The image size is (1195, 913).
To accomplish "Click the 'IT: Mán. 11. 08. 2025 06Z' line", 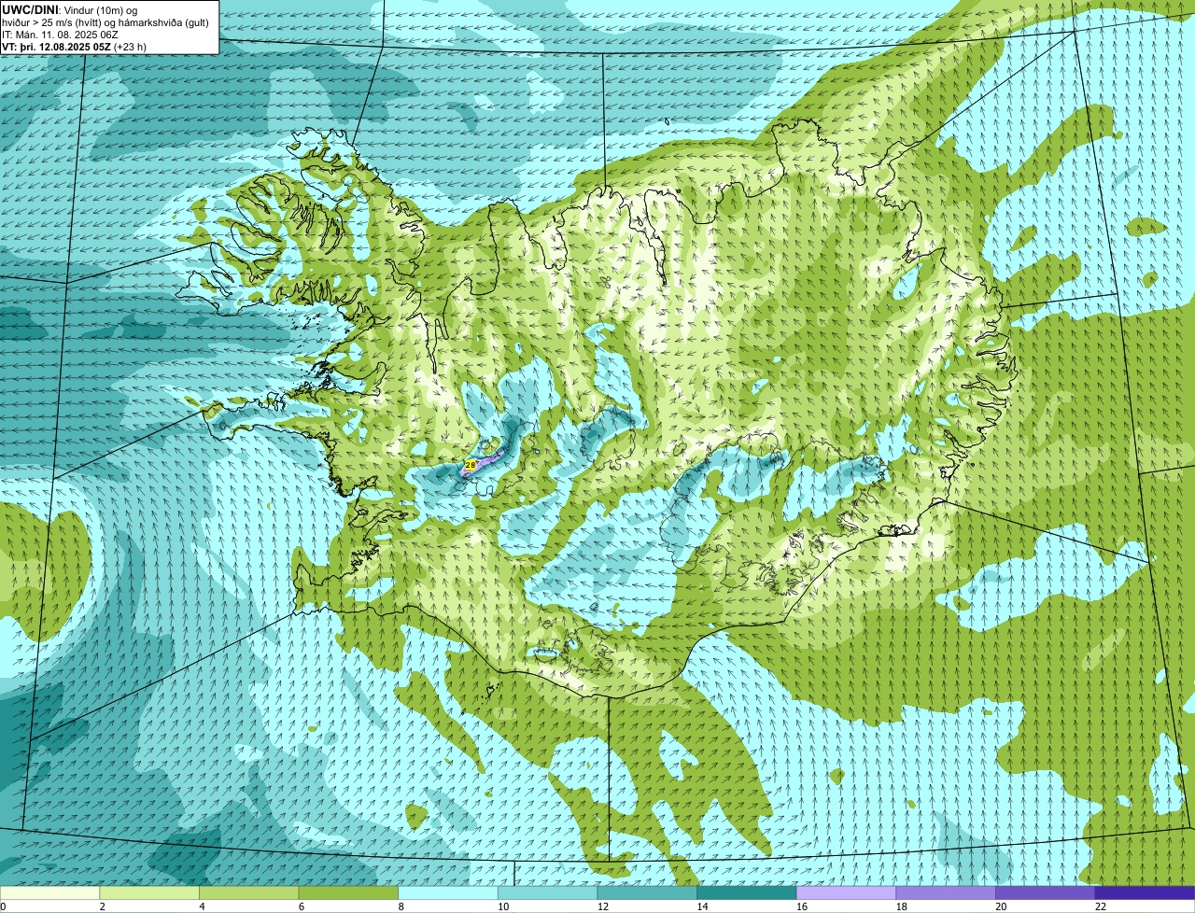I will (x=59, y=34).
